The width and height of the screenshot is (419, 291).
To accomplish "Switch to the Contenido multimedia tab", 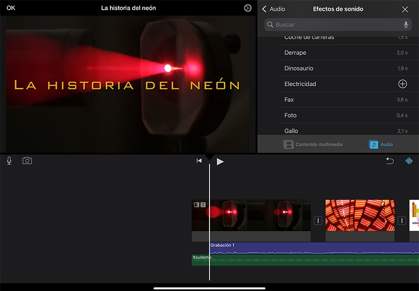I will pos(313,144).
